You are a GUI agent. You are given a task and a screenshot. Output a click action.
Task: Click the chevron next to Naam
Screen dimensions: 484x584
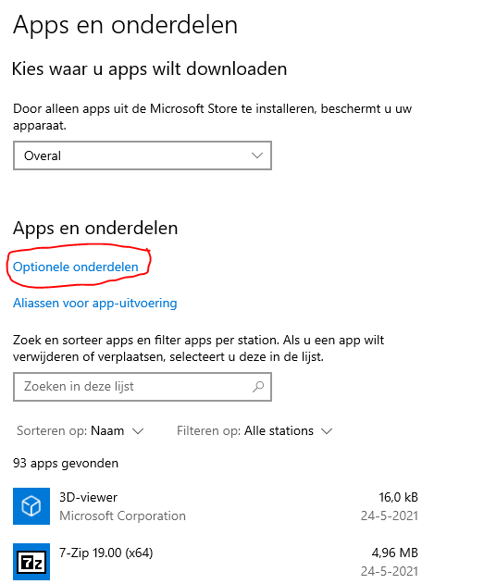(138, 431)
